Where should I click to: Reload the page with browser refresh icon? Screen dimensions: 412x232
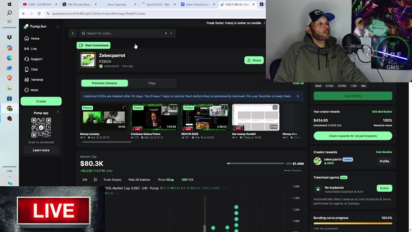[39, 14]
